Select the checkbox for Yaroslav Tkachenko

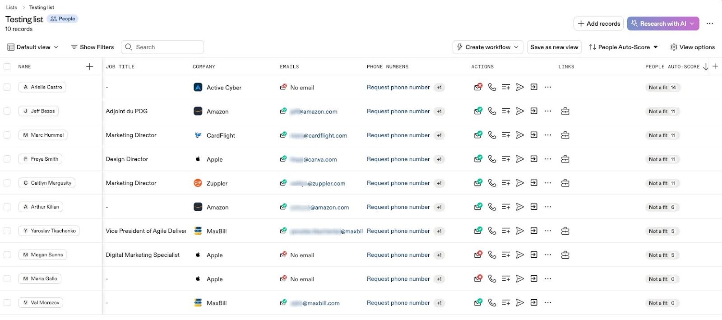pyautogui.click(x=7, y=231)
